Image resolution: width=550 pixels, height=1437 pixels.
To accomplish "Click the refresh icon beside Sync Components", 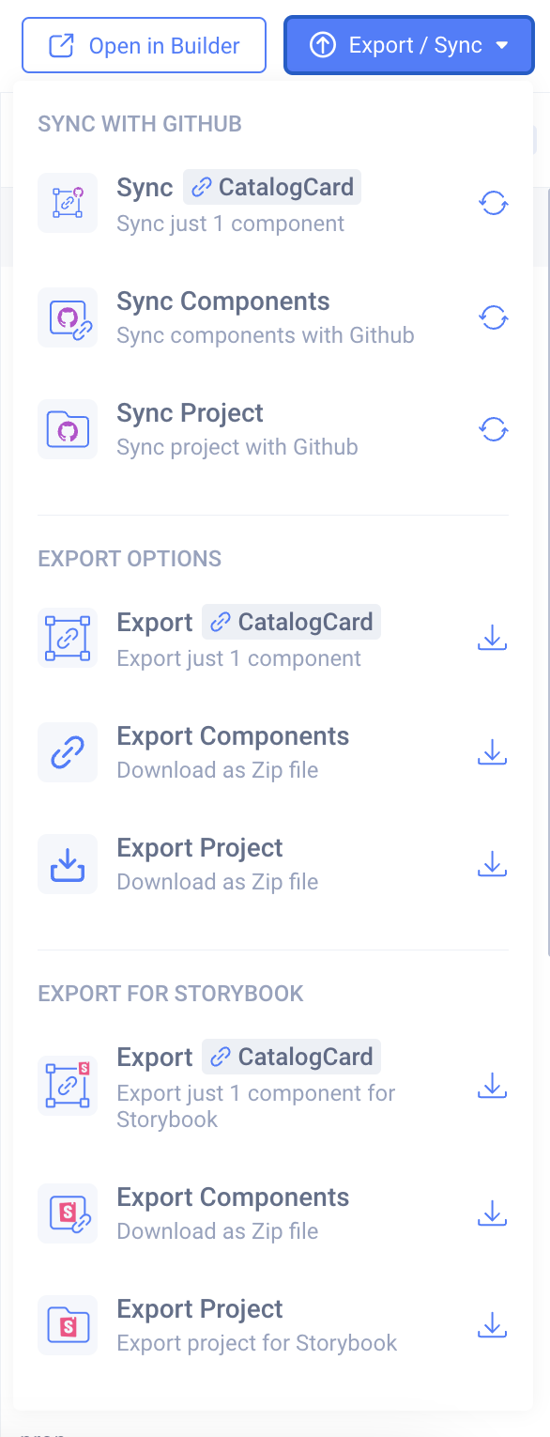I will tap(494, 317).
